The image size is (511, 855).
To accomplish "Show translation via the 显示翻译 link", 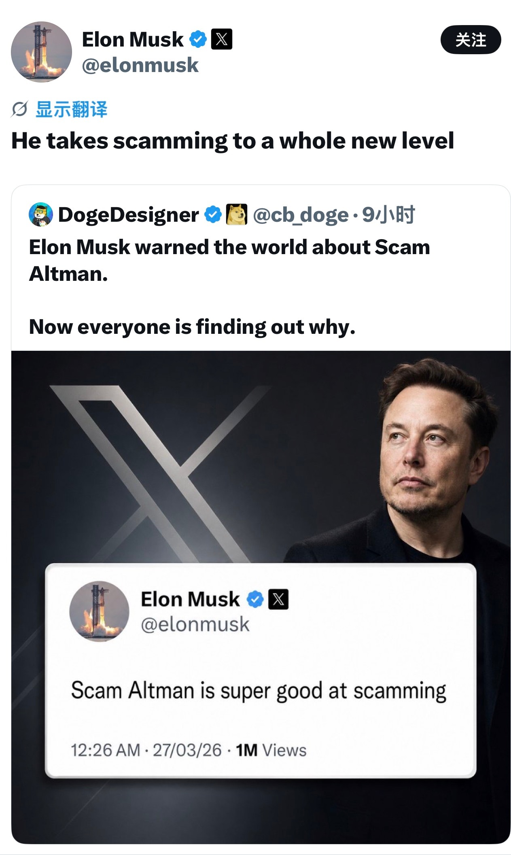I will (x=72, y=109).
